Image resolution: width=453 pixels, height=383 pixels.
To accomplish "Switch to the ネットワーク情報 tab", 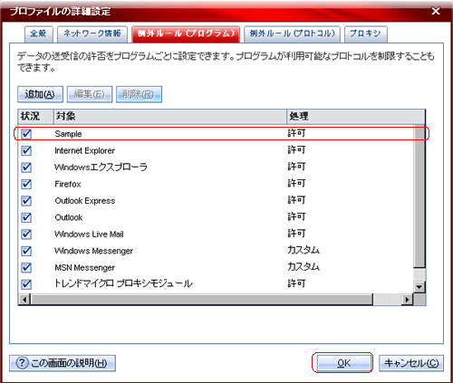I will point(92,34).
